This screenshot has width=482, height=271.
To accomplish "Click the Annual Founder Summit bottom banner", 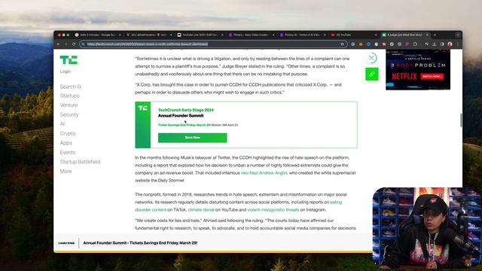I will click(x=140, y=243).
